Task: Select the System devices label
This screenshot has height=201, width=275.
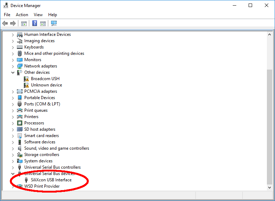Action: tap(38, 161)
